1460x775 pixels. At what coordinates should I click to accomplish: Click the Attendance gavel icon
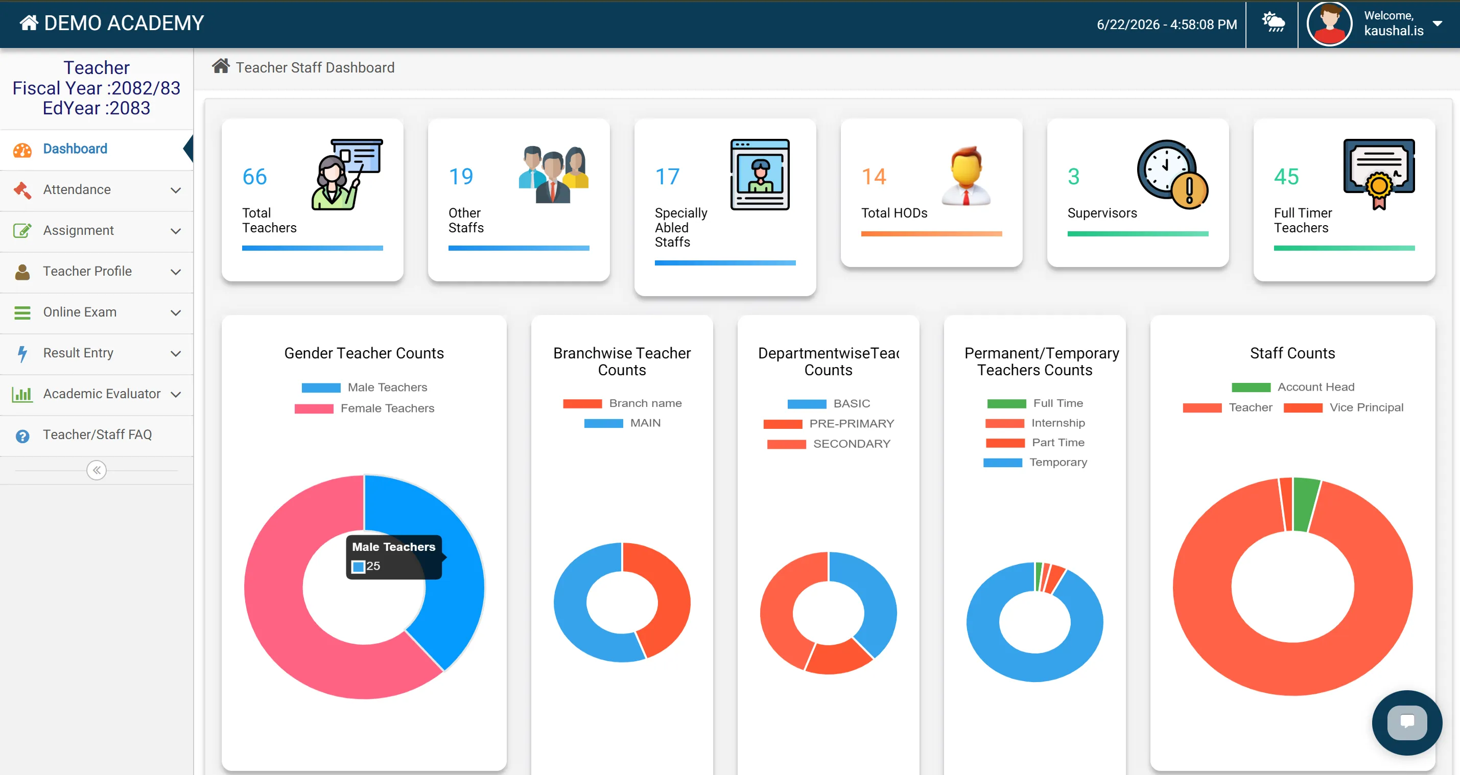[x=22, y=190]
